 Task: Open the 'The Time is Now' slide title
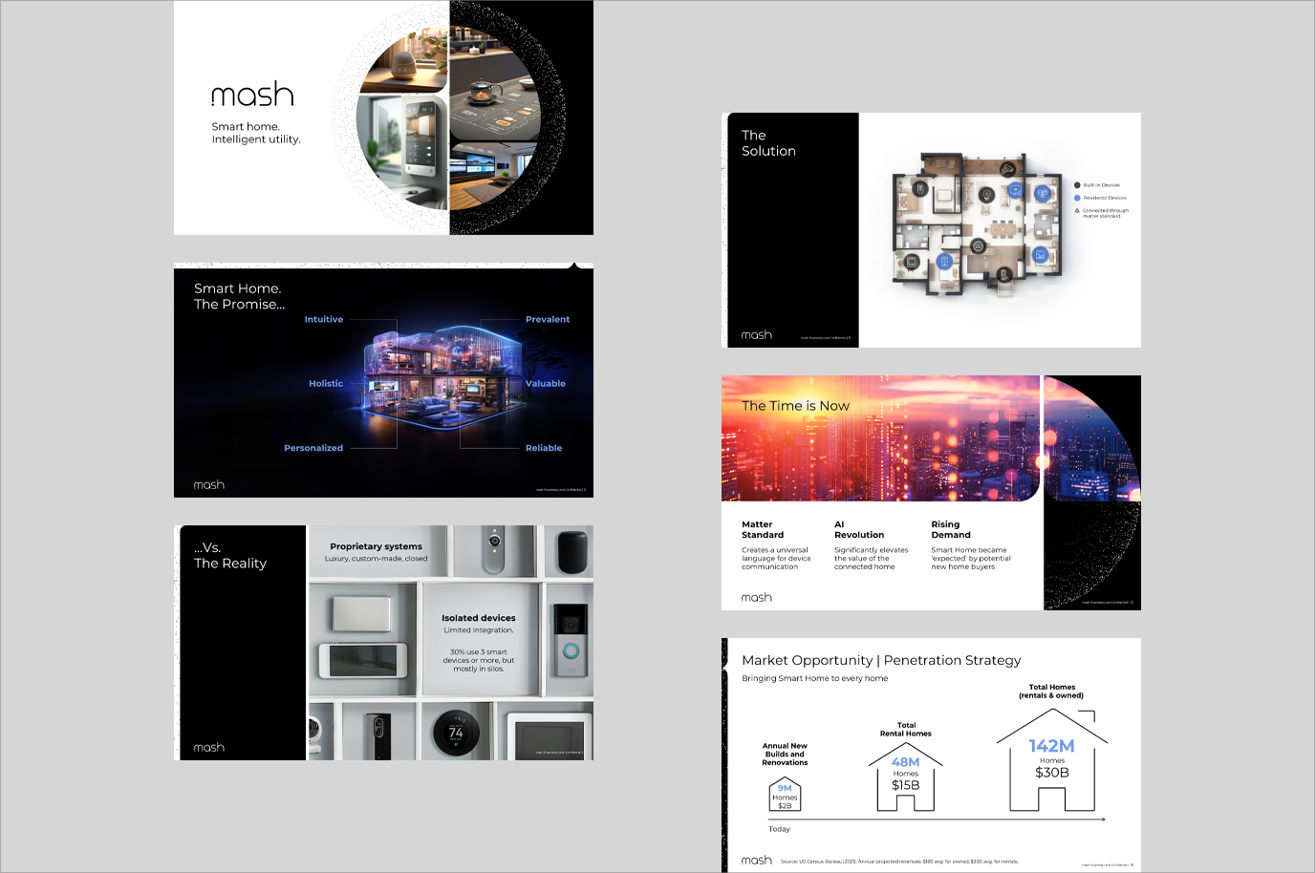pyautogui.click(x=794, y=405)
